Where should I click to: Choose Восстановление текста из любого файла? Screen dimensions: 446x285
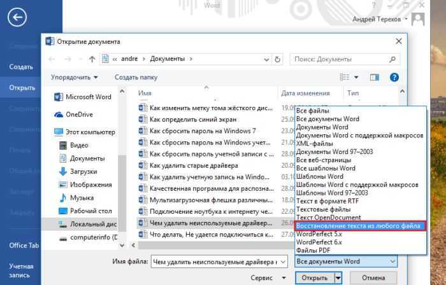point(360,226)
